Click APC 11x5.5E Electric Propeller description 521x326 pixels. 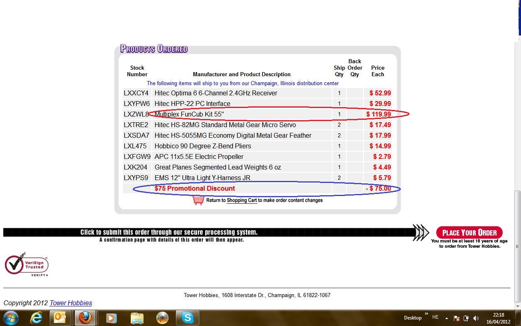click(199, 156)
